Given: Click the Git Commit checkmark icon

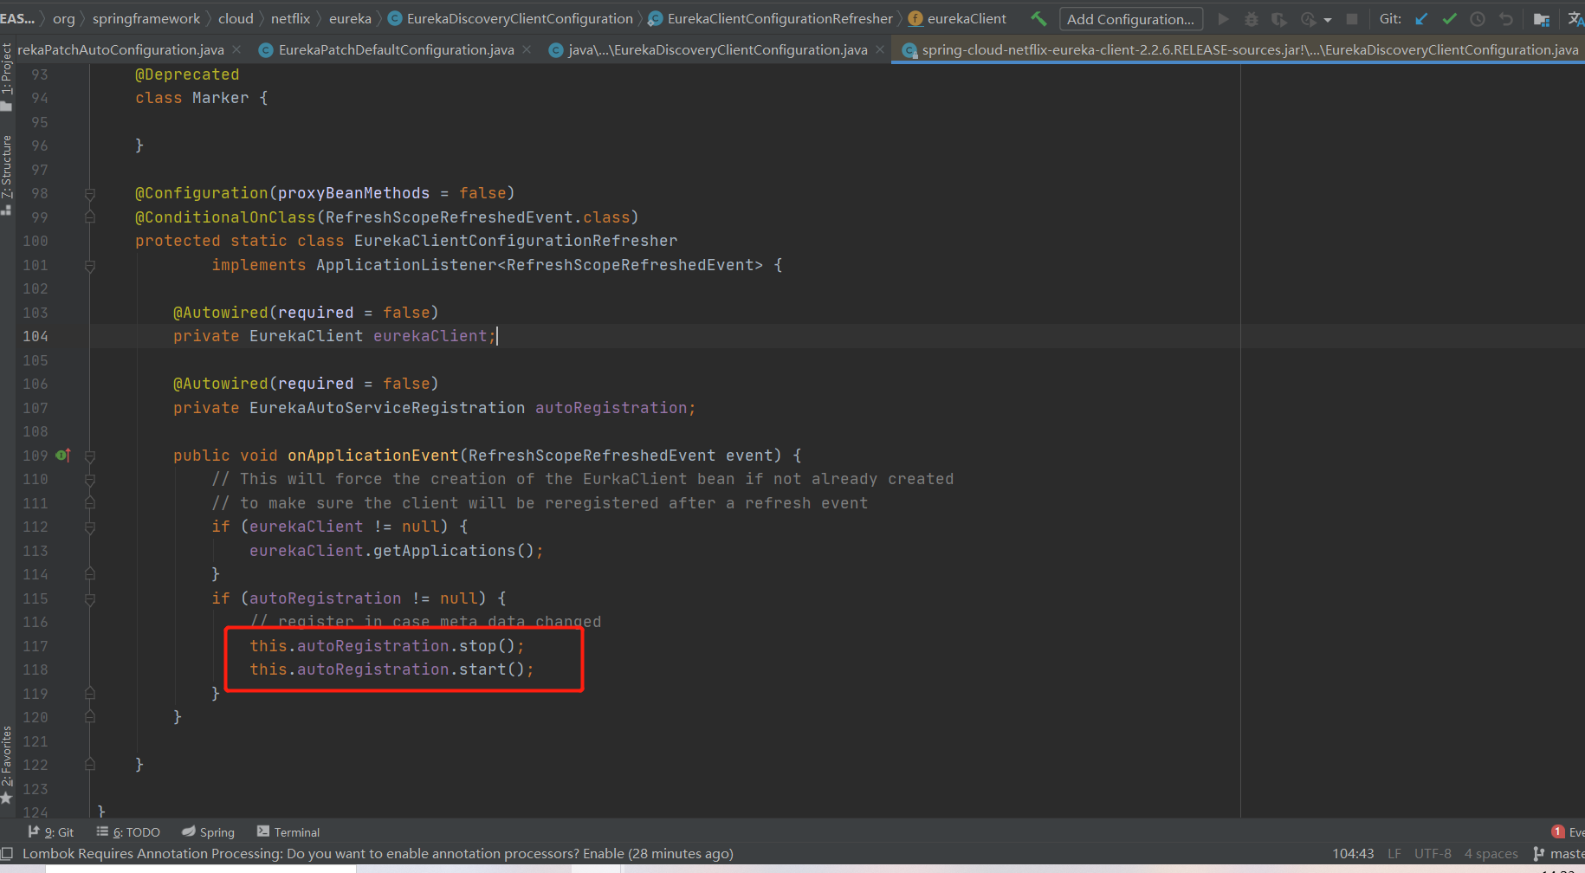Looking at the screenshot, I should coord(1449,19).
